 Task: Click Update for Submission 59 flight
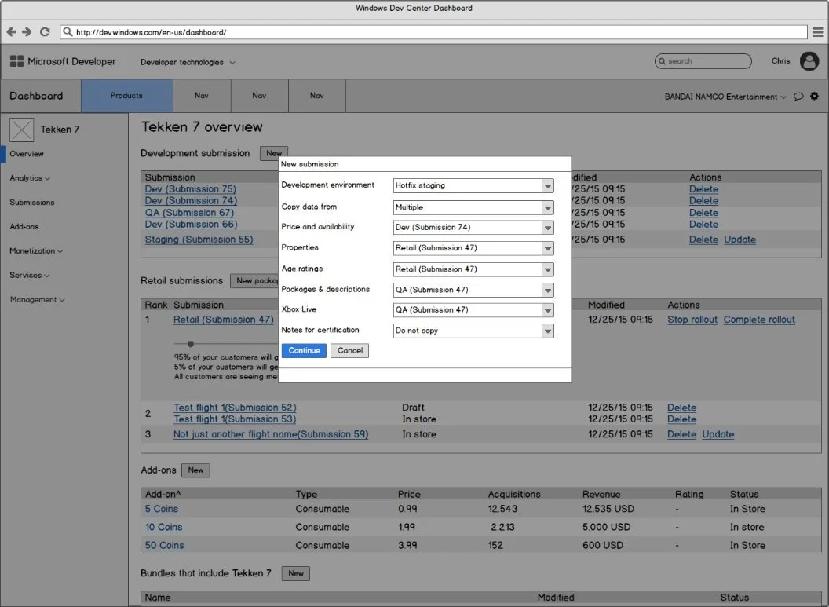coord(718,434)
